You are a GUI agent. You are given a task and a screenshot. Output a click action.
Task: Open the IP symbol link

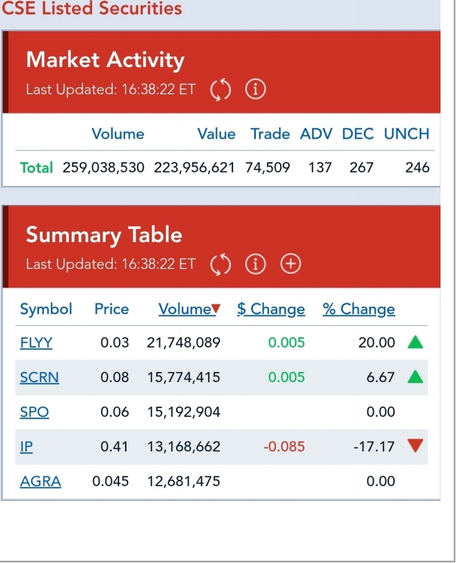click(x=26, y=447)
